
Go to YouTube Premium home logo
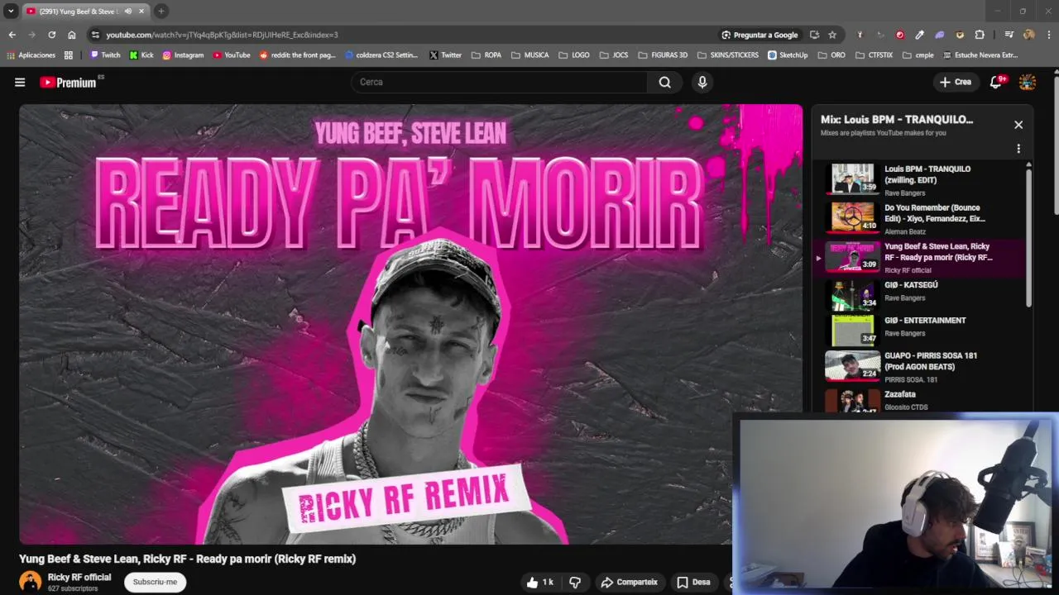click(69, 82)
